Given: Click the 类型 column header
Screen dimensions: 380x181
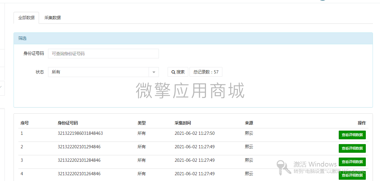Looking at the screenshot, I should pos(142,123).
